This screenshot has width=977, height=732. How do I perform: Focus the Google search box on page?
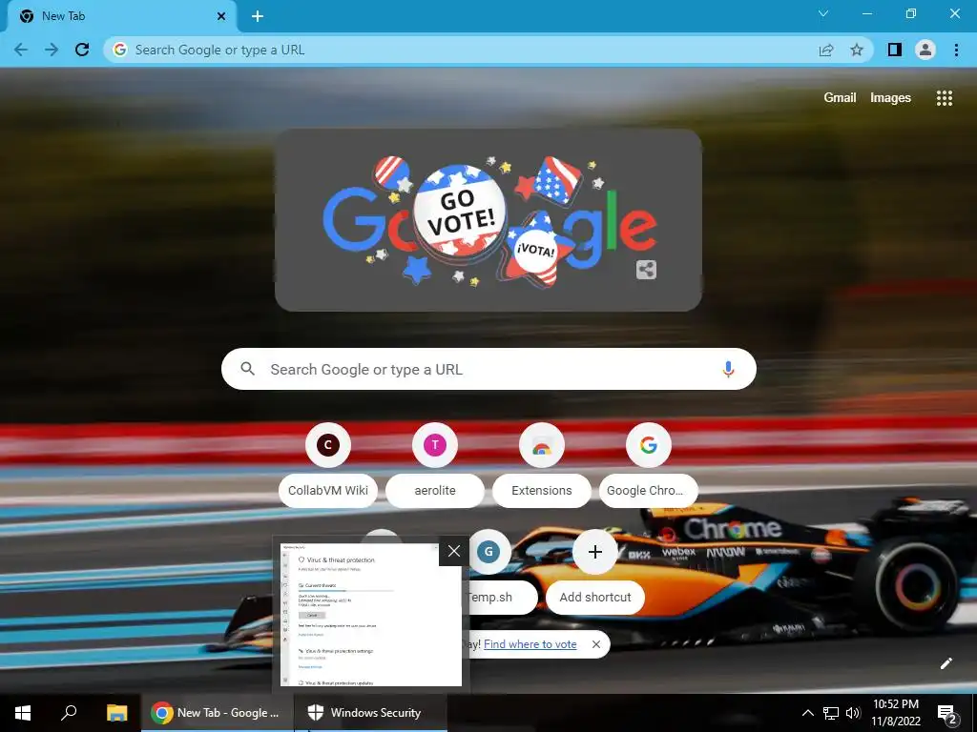488,369
